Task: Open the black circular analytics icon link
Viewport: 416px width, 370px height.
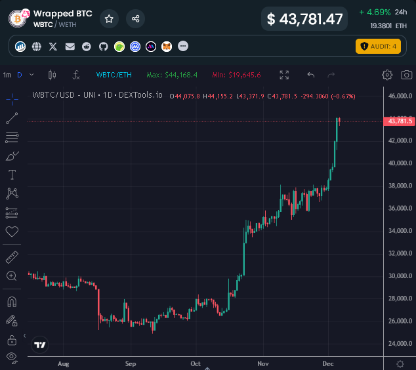Action: click(151, 47)
